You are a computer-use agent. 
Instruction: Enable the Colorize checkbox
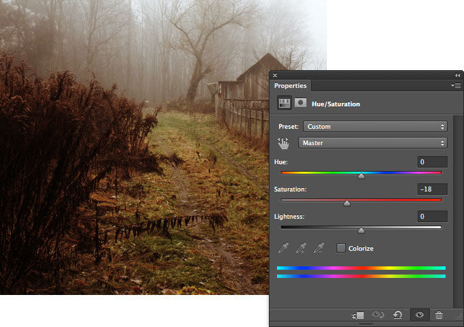click(x=341, y=249)
